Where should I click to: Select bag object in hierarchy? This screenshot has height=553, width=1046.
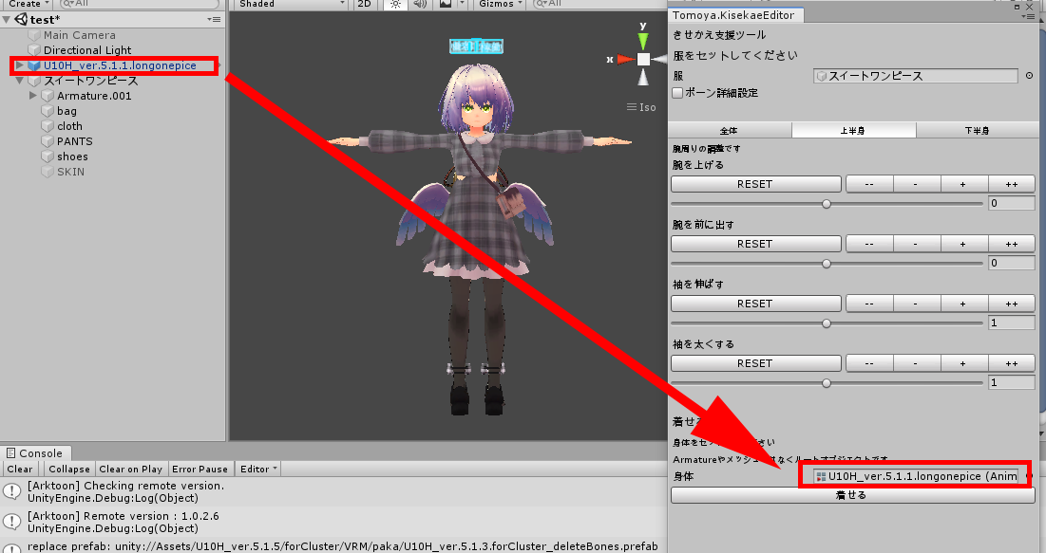click(x=67, y=111)
